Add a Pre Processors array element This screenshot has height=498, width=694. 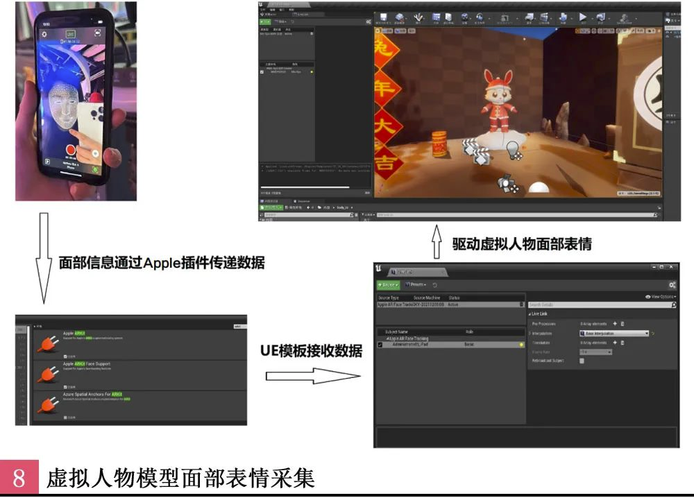(615, 324)
